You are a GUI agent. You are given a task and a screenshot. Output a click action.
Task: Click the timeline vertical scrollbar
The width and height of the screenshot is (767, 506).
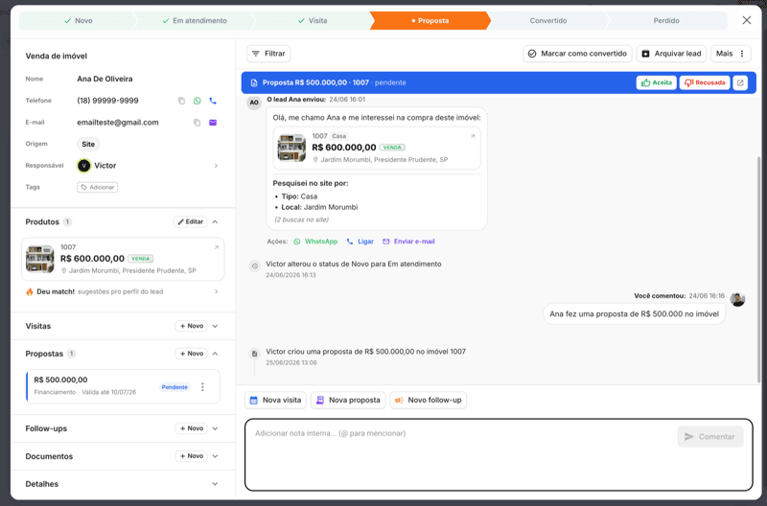coord(758,269)
